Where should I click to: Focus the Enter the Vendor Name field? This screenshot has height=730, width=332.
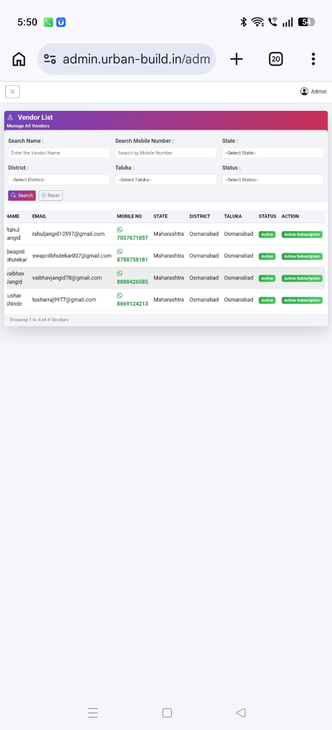[x=59, y=153]
